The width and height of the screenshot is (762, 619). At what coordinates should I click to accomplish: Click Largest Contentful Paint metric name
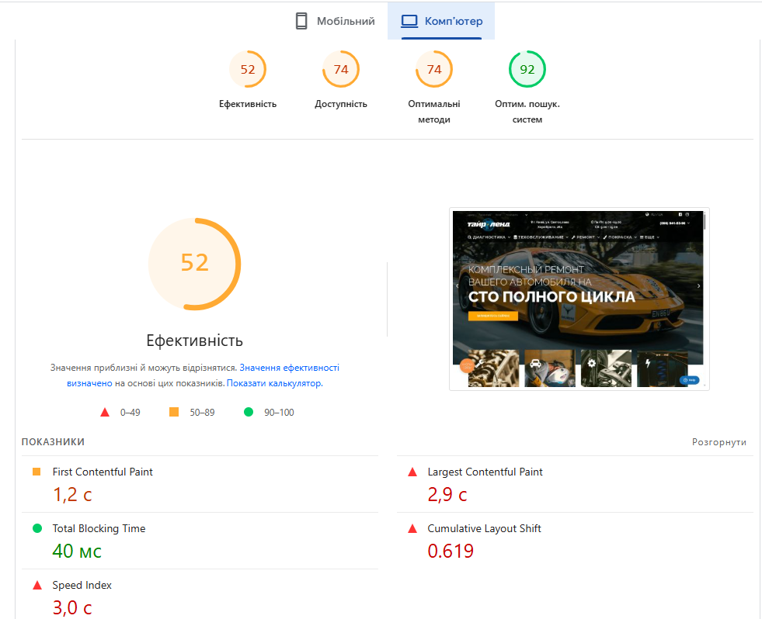485,472
